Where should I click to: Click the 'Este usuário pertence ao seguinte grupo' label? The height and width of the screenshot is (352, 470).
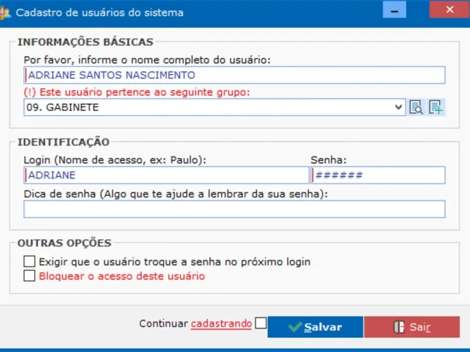pos(137,92)
